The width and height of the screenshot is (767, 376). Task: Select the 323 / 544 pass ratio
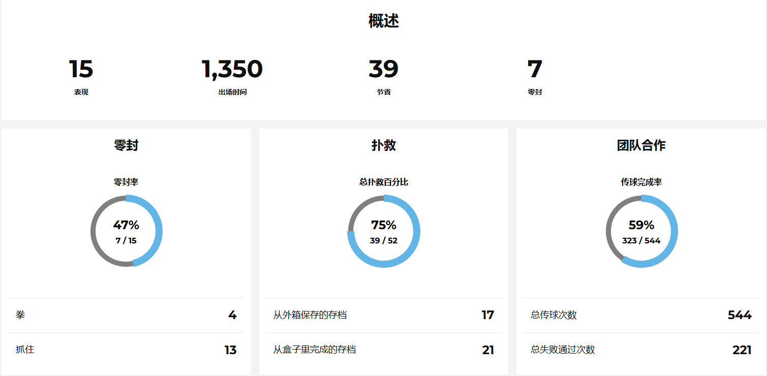(641, 241)
